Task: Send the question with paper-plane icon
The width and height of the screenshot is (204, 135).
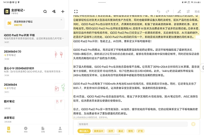Action: tap(193, 124)
